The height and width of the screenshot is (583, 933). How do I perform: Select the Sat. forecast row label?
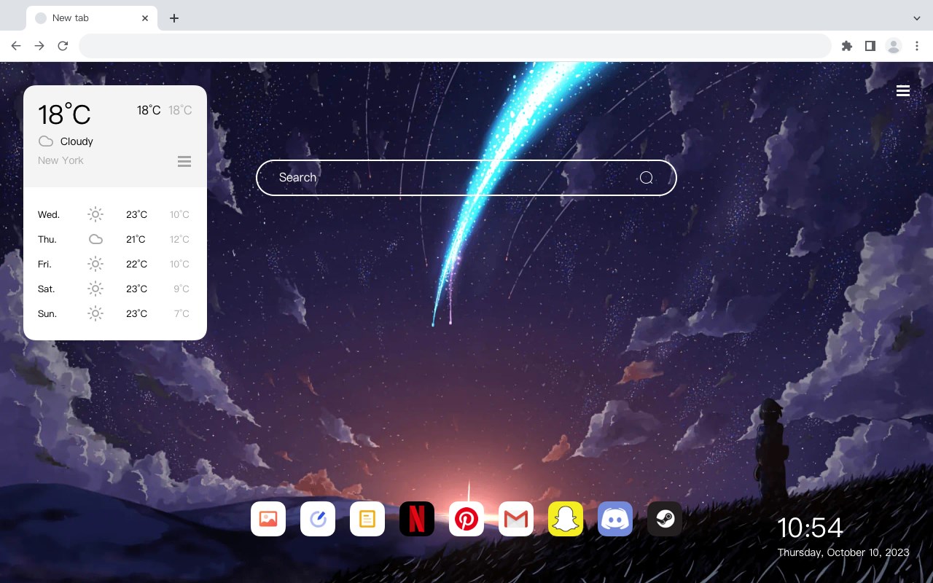click(x=47, y=289)
